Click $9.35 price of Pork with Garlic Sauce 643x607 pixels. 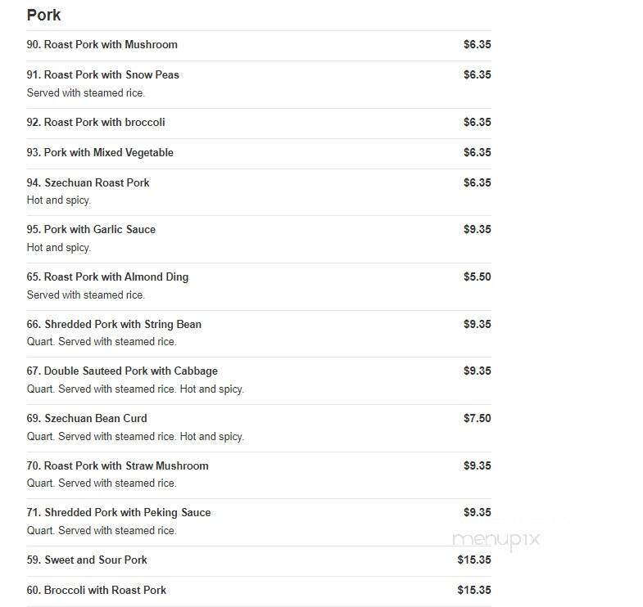[478, 229]
